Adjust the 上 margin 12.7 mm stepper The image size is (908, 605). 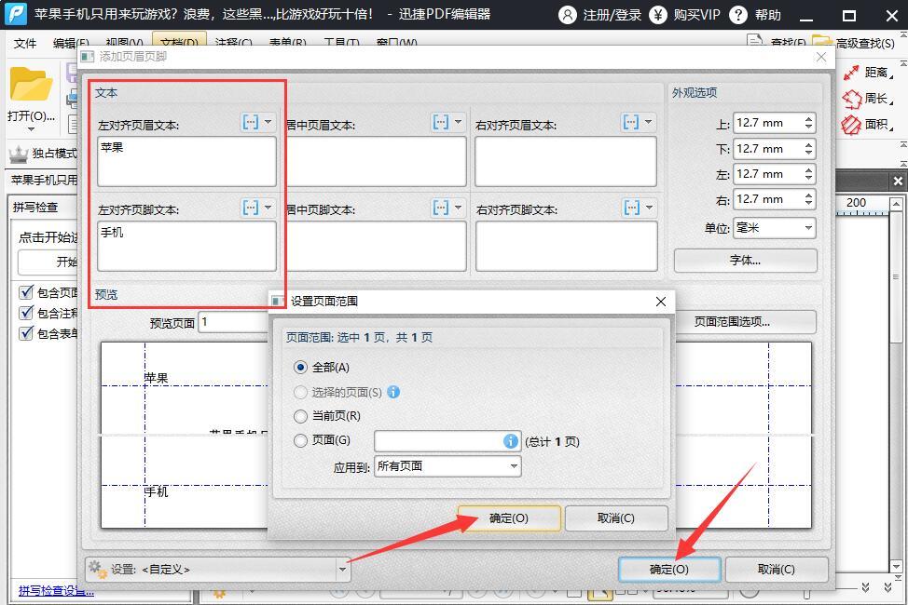(808, 123)
